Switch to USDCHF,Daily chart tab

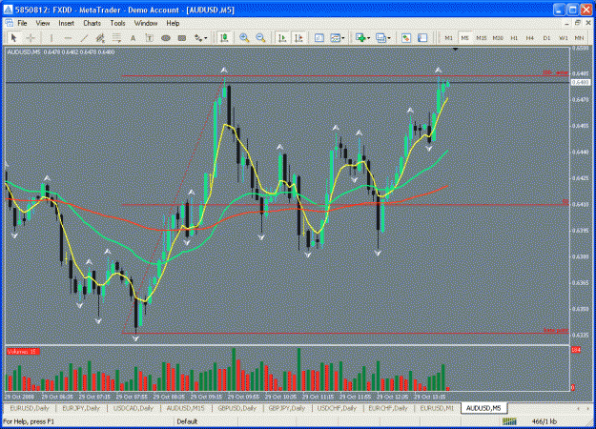click(337, 408)
